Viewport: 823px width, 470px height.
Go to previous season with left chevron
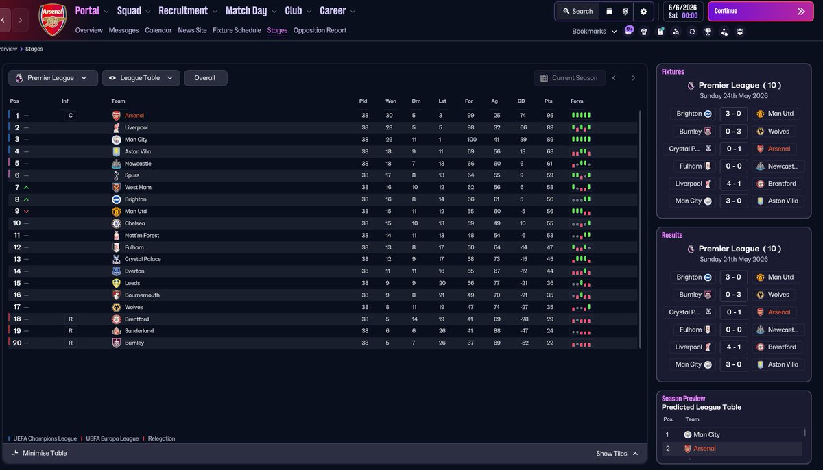[614, 78]
